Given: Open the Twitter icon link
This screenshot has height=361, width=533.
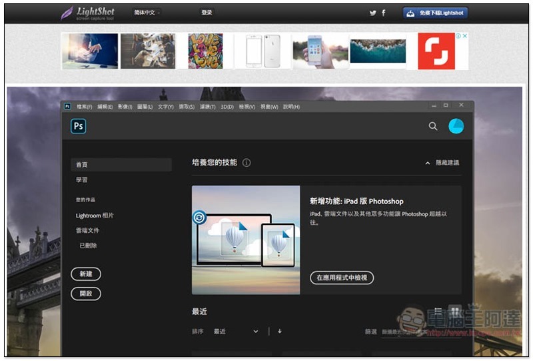Looking at the screenshot, I should click(373, 13).
